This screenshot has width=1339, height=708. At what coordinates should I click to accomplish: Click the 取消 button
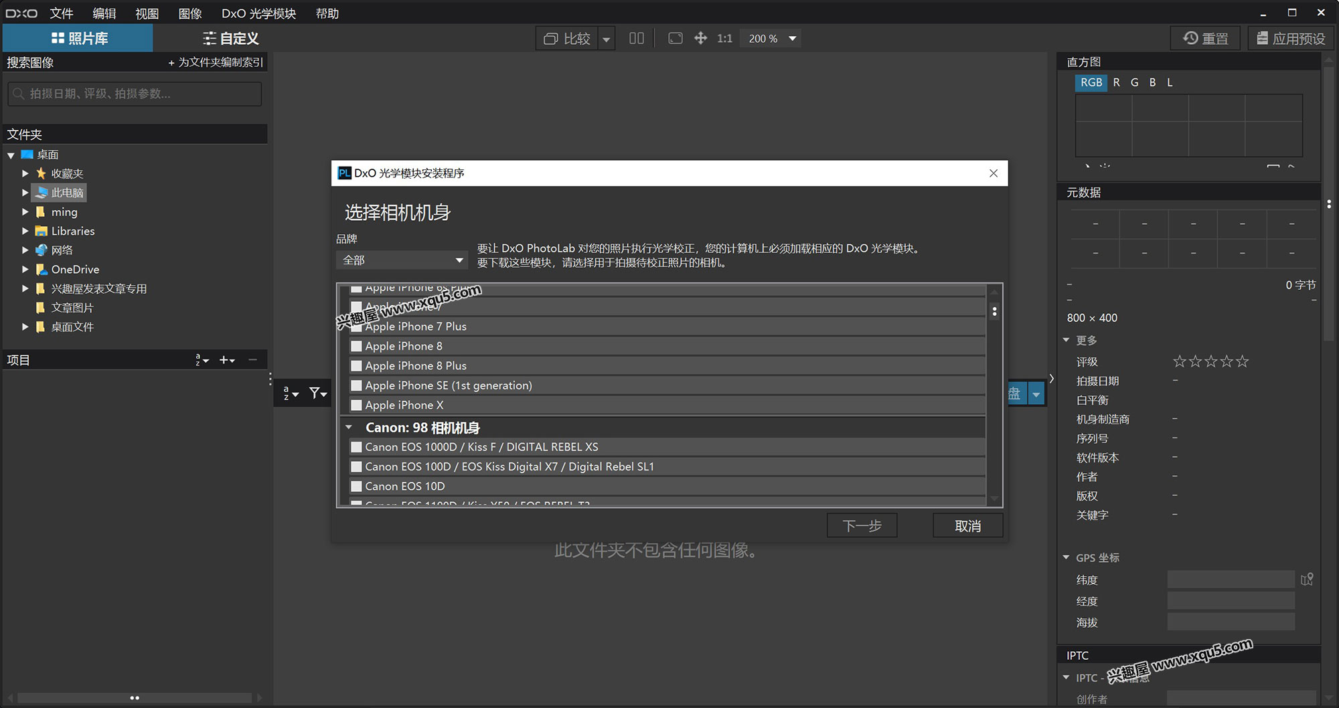(x=967, y=525)
